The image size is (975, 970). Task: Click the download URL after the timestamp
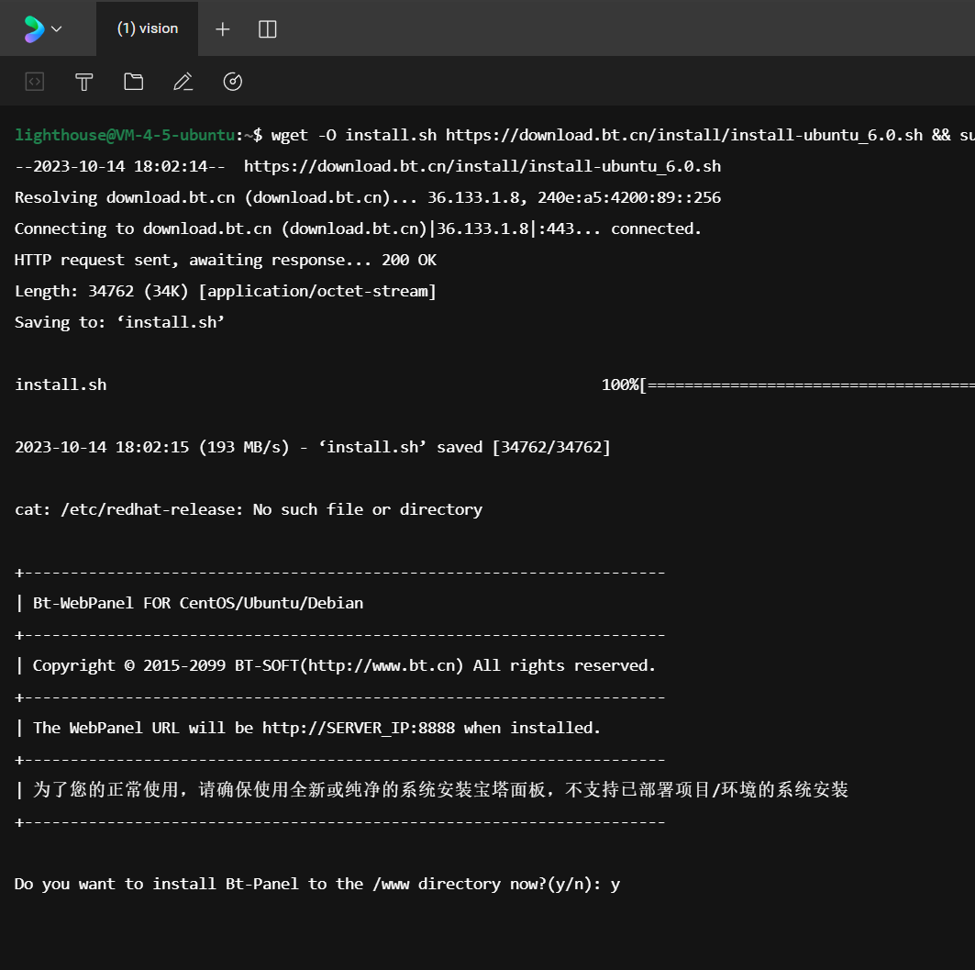point(482,166)
